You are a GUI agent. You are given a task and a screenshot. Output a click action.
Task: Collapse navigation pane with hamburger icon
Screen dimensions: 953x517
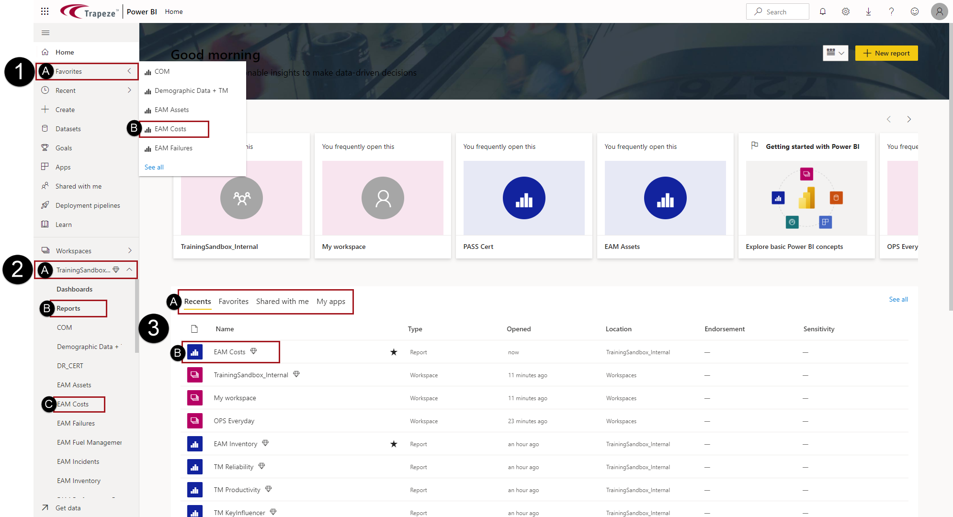[x=45, y=33]
